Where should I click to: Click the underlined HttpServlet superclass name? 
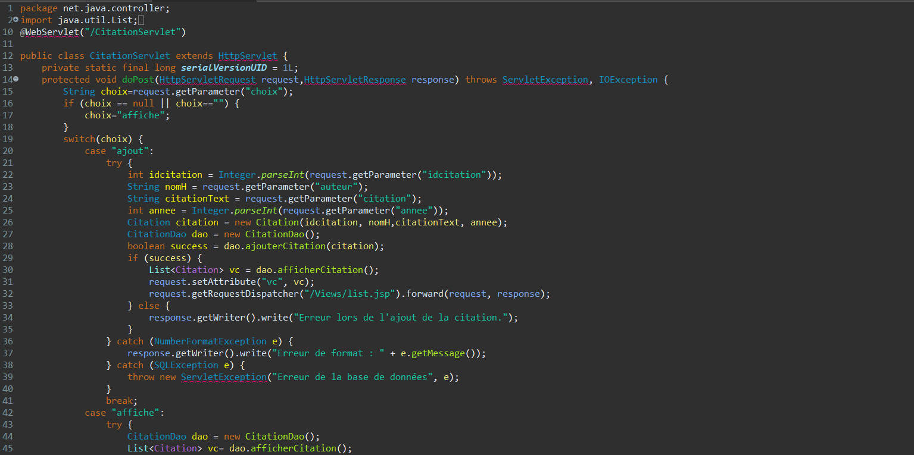click(248, 56)
